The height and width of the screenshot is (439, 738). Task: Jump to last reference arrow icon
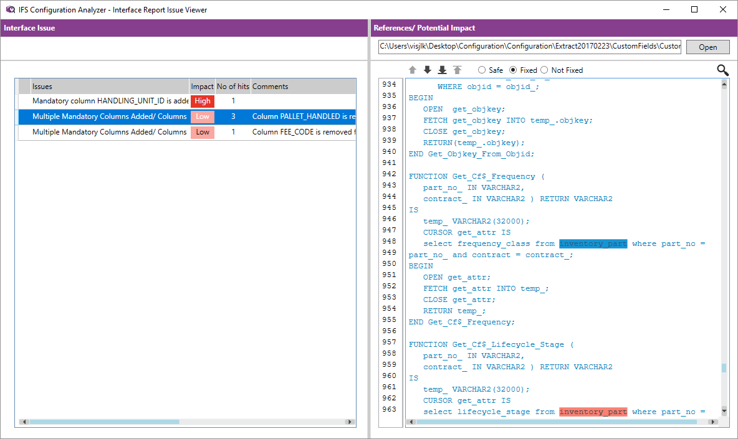tap(442, 70)
